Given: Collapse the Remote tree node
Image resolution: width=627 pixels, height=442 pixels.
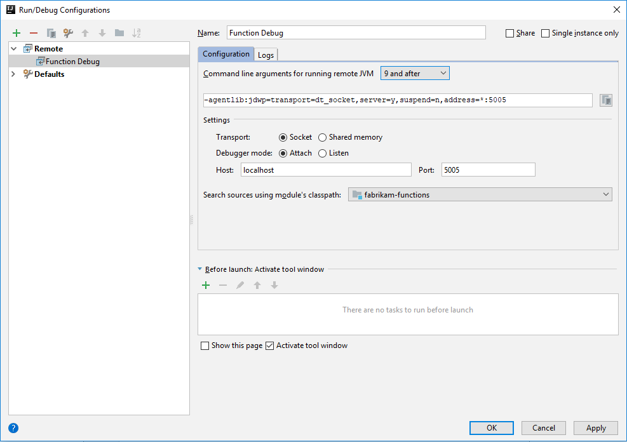Looking at the screenshot, I should click(14, 49).
